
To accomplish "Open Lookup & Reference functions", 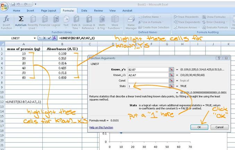I will click(89, 19).
